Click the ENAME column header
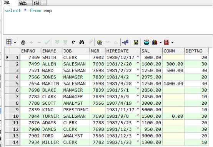This screenshot has width=213, height=147. 52,51
